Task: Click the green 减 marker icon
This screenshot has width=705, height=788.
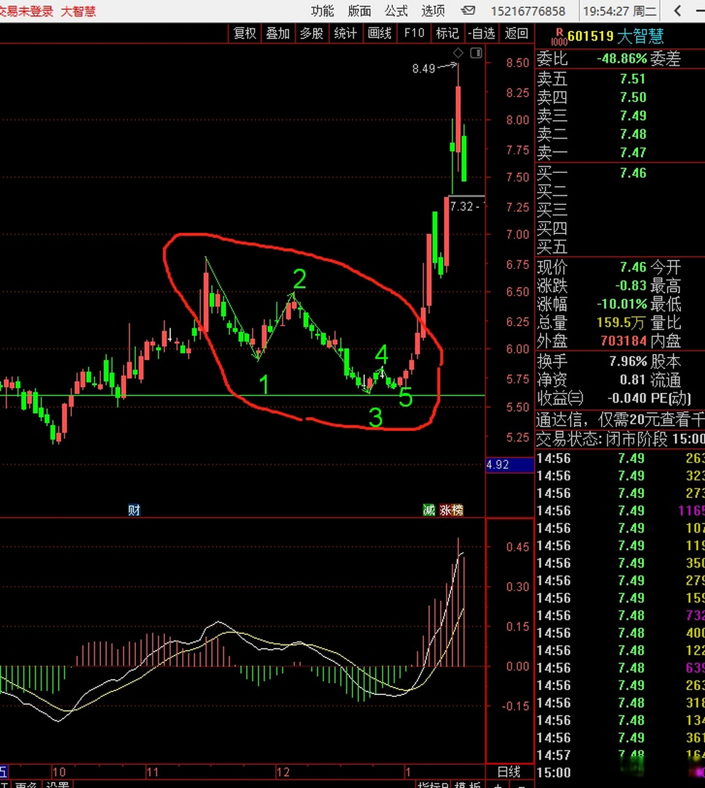Action: pyautogui.click(x=429, y=510)
